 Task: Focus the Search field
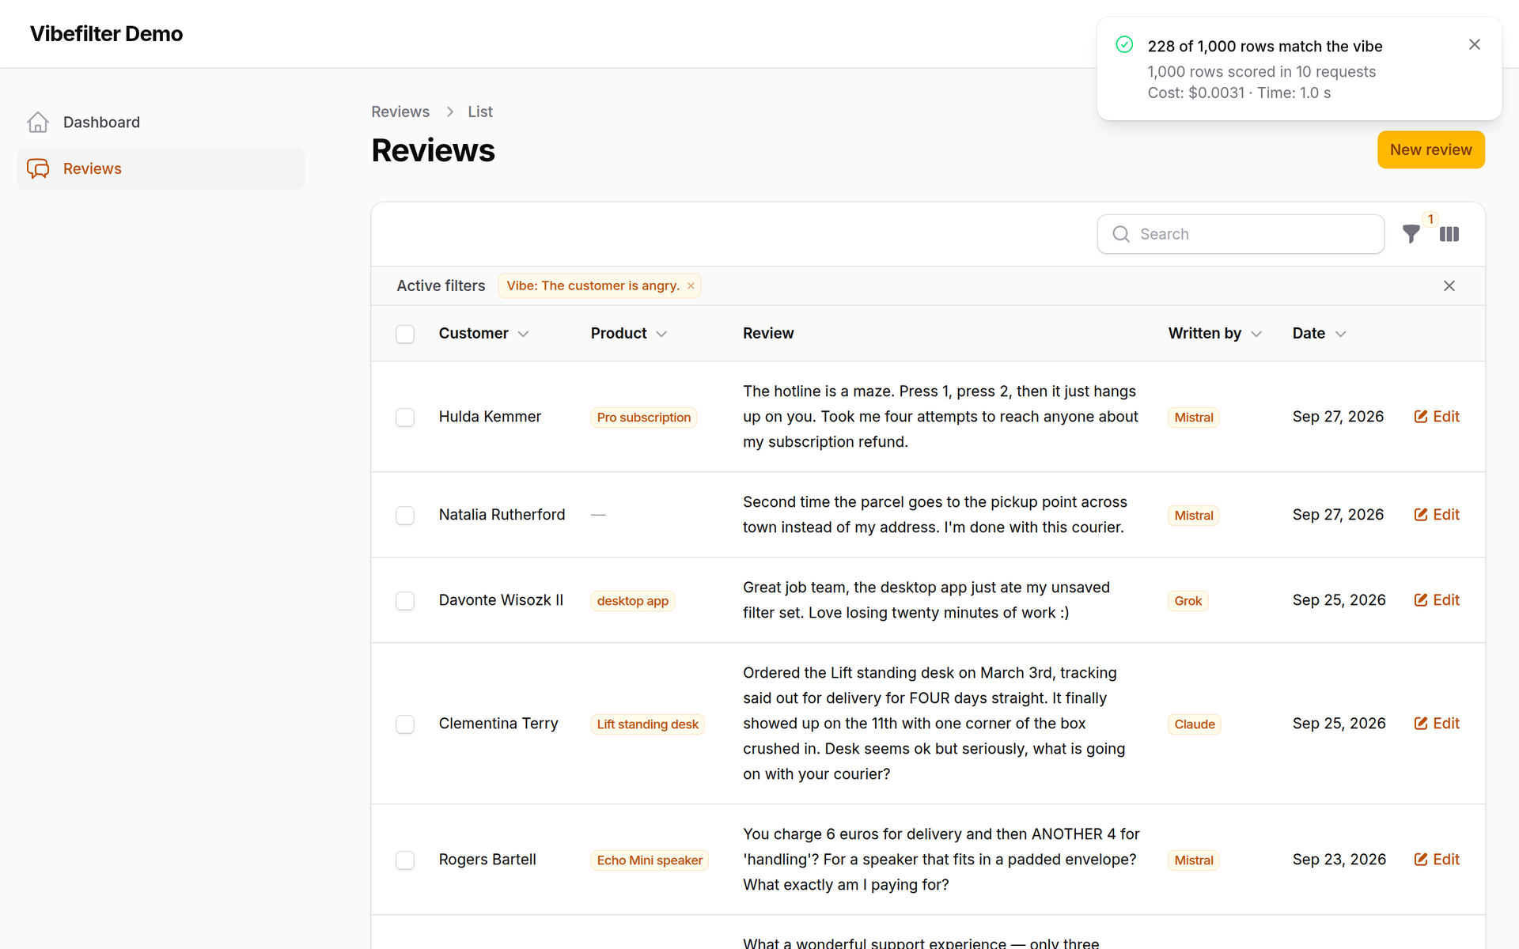pos(1241,234)
